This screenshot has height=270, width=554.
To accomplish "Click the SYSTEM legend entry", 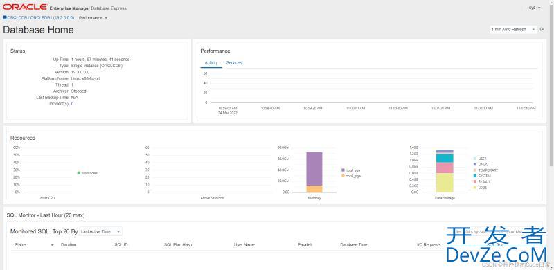I will pos(482,176).
